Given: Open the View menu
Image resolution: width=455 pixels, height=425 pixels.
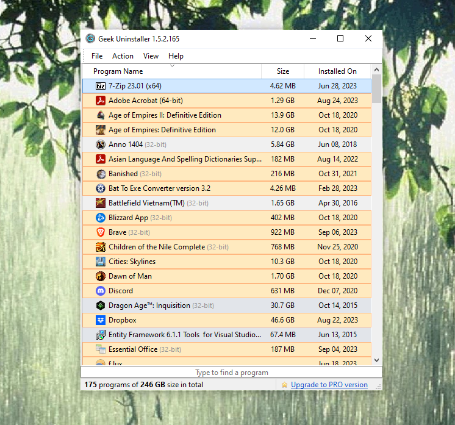Looking at the screenshot, I should pos(151,56).
